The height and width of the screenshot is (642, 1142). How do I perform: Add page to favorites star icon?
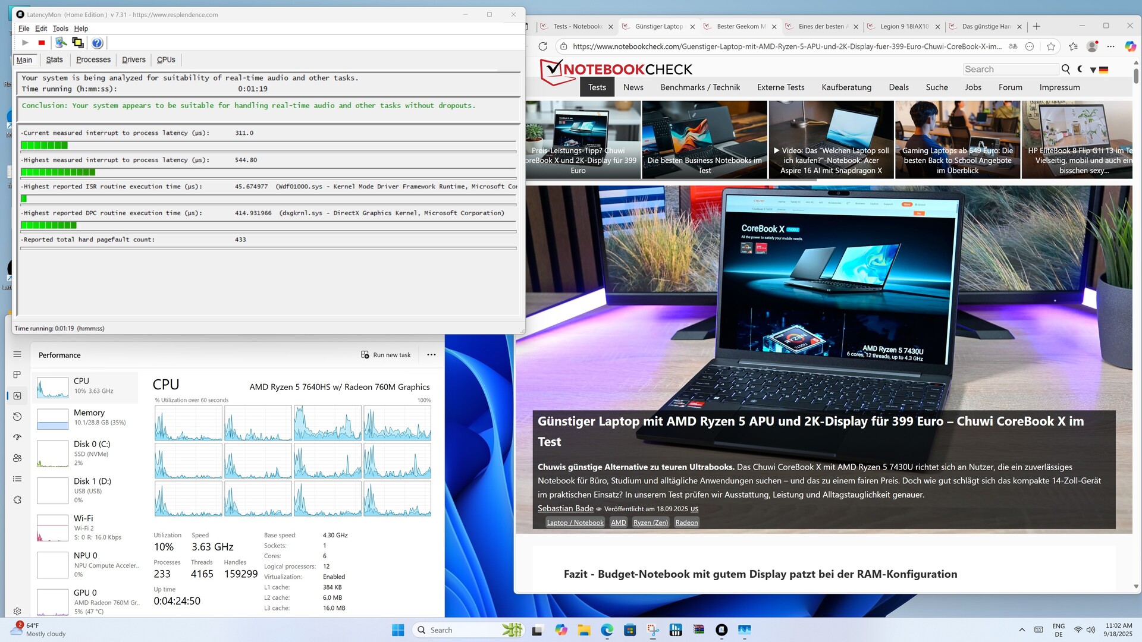pyautogui.click(x=1051, y=46)
